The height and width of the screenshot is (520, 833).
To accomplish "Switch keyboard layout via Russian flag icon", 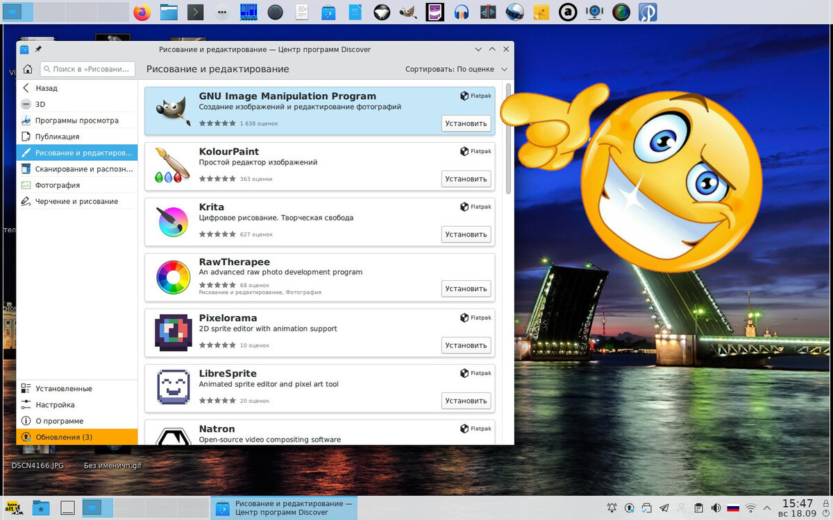I will pos(733,508).
